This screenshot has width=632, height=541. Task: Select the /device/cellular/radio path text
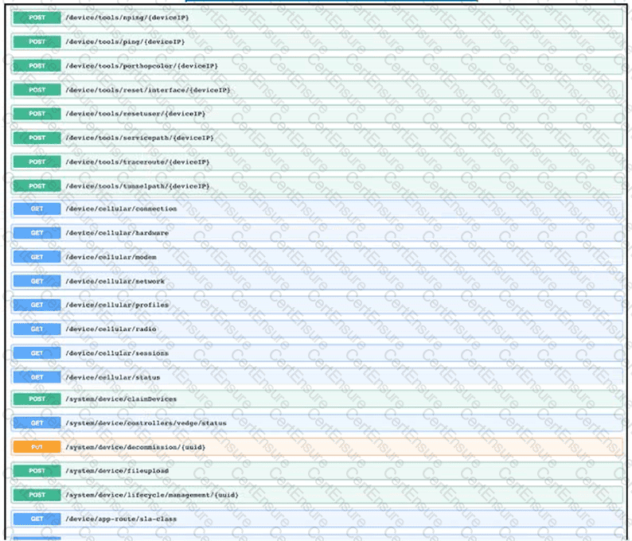tap(111, 329)
